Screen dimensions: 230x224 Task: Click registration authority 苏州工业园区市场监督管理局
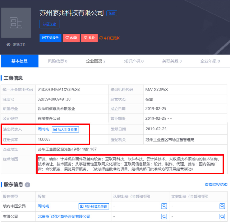click(170, 140)
